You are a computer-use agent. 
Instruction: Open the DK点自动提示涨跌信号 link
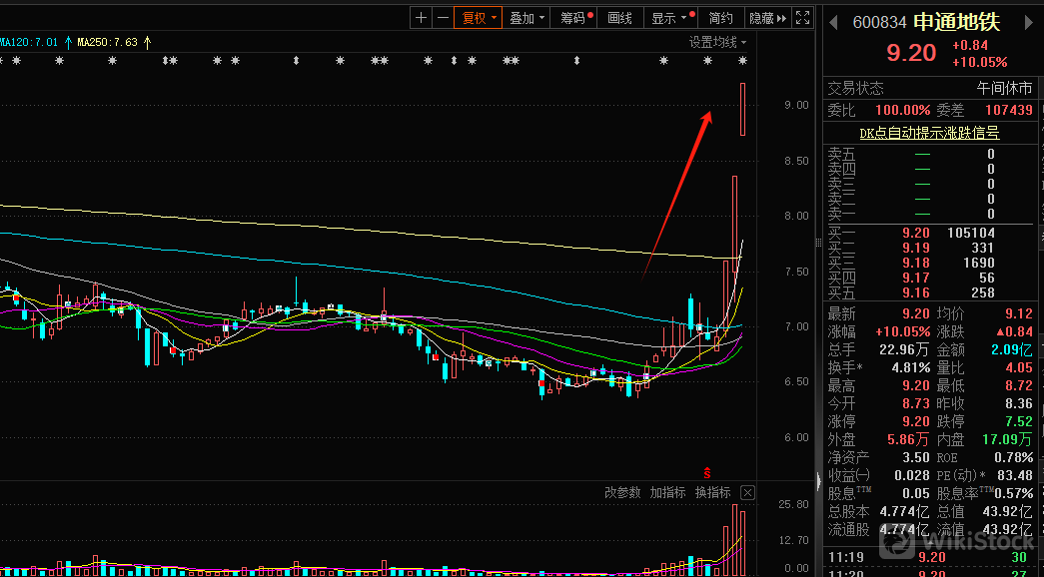[929, 133]
